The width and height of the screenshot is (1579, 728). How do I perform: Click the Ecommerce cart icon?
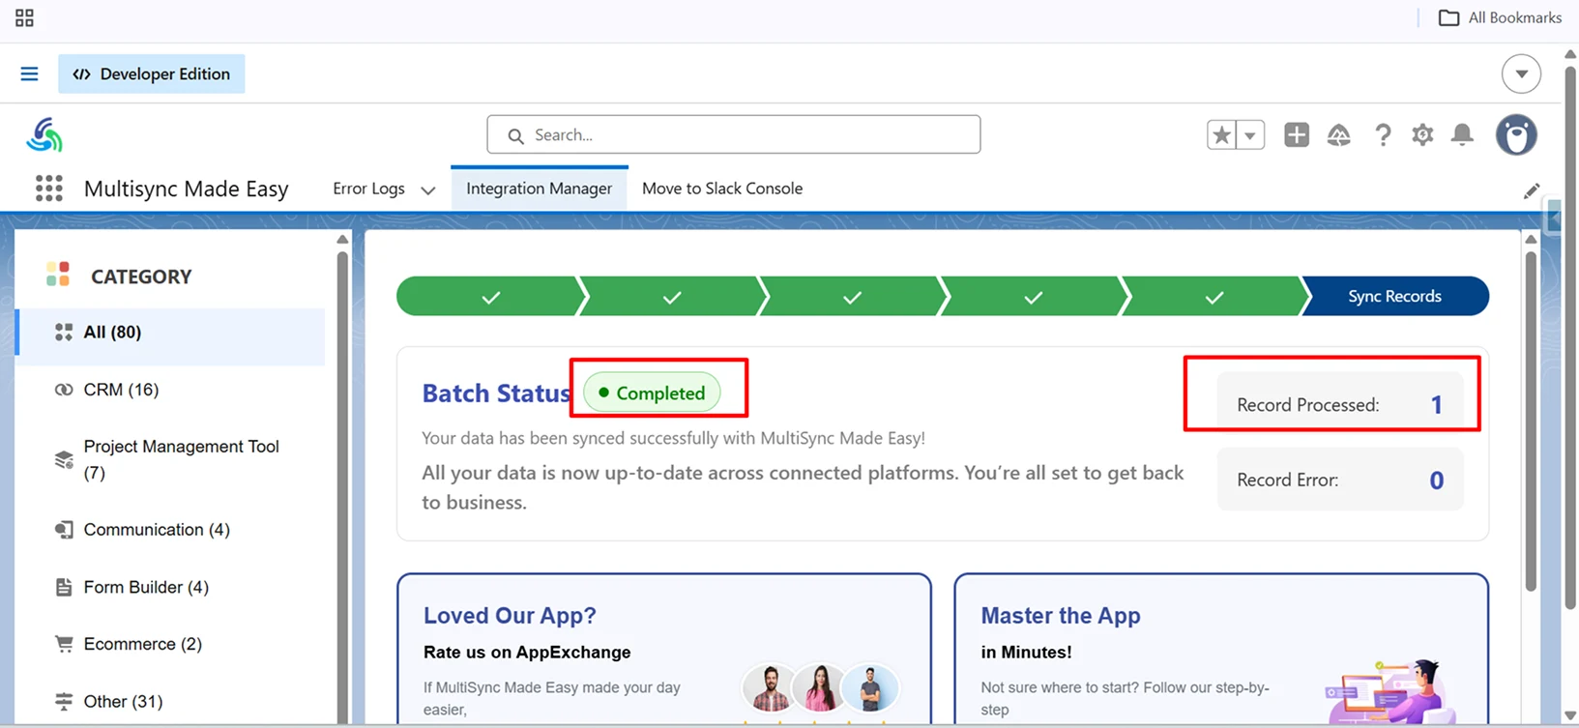click(x=64, y=644)
